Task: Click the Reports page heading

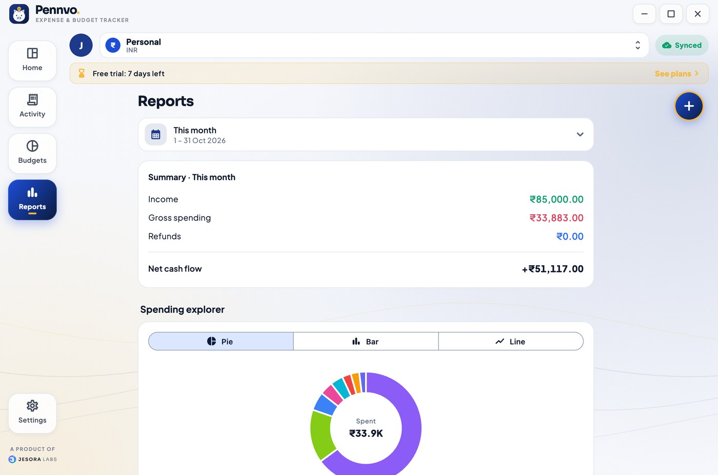Action: click(166, 101)
